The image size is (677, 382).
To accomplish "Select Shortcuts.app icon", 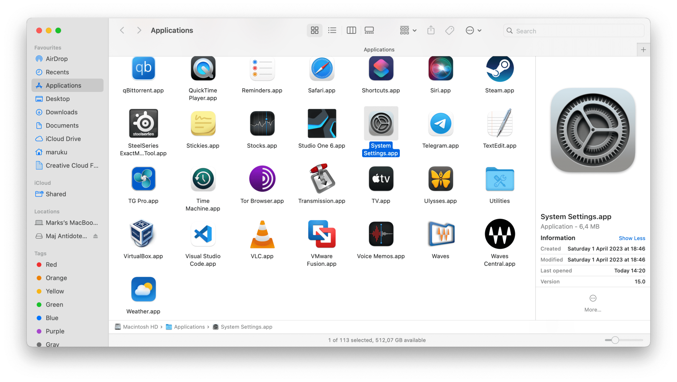I will [x=381, y=68].
